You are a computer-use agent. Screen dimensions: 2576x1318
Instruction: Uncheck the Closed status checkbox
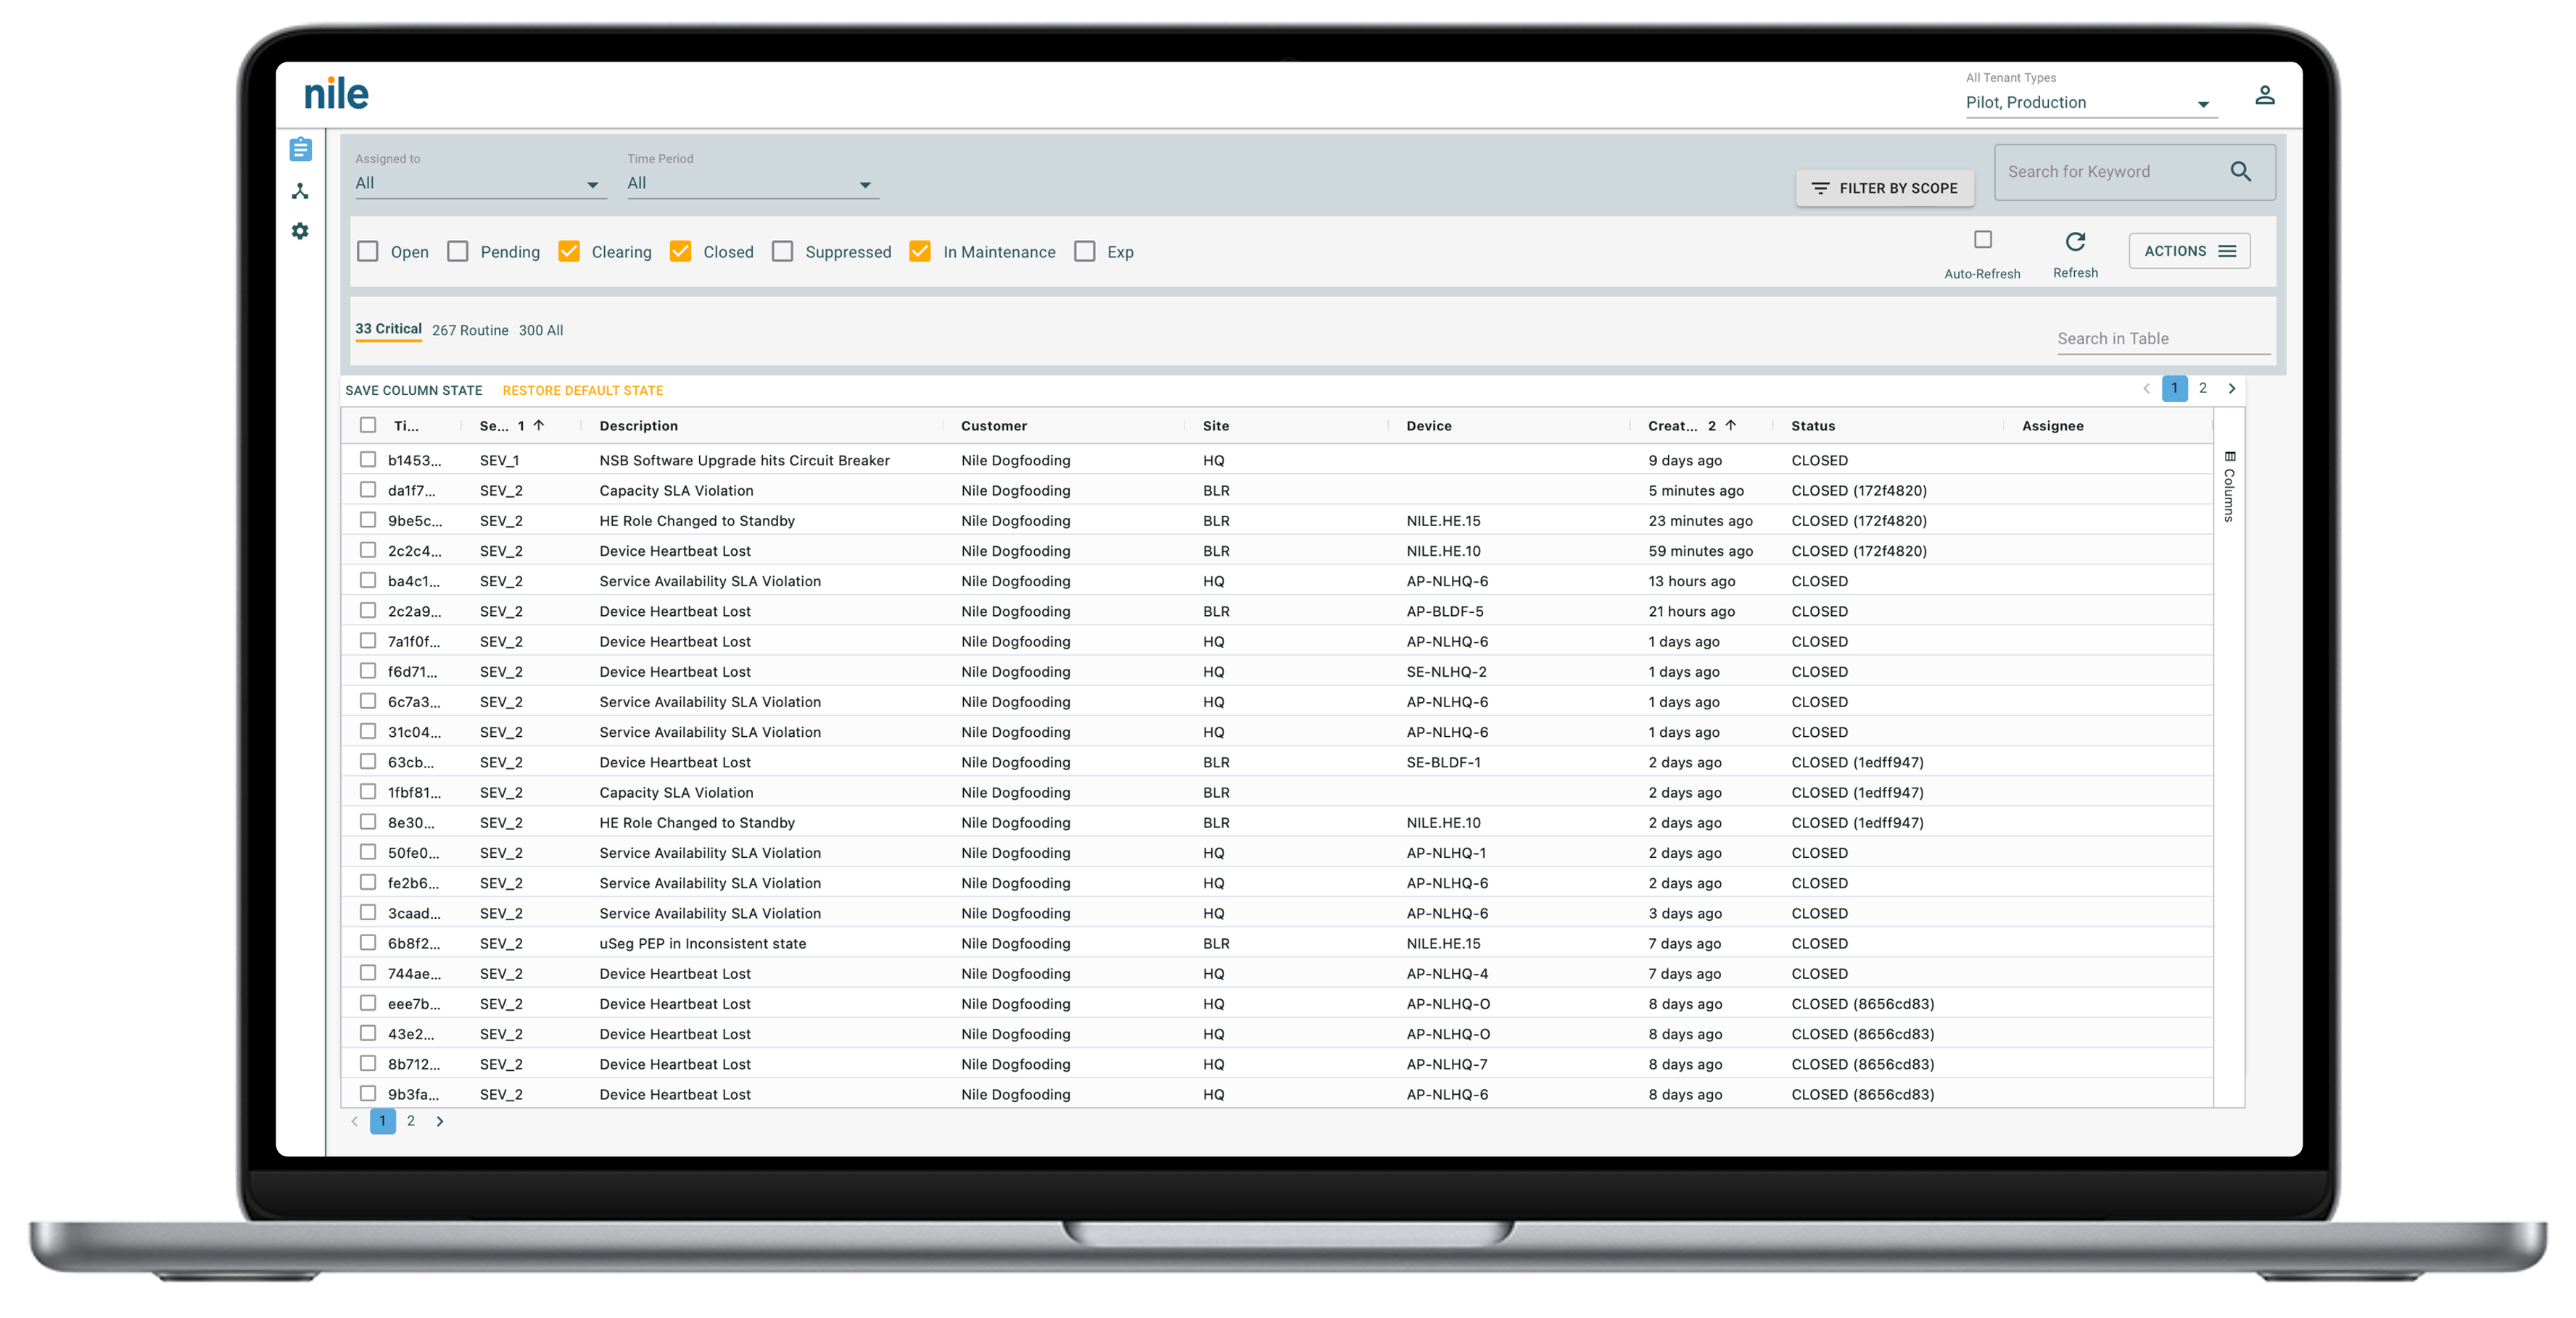coord(680,251)
